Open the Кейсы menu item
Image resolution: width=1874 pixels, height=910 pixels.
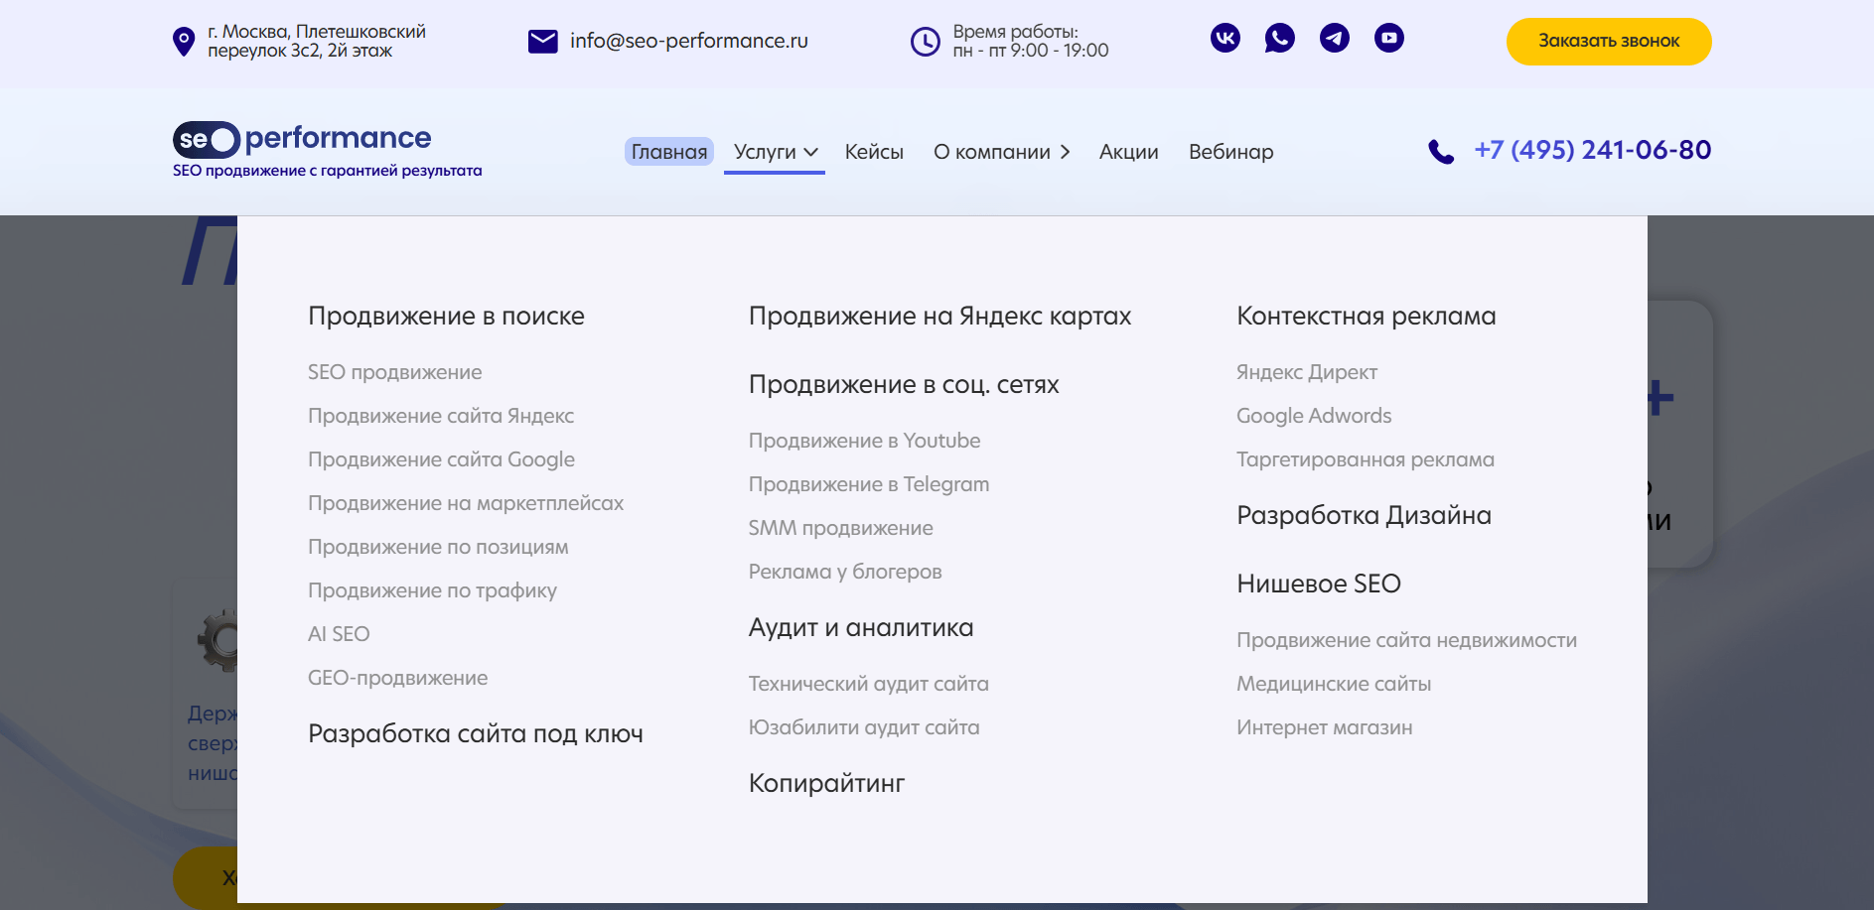point(874,152)
